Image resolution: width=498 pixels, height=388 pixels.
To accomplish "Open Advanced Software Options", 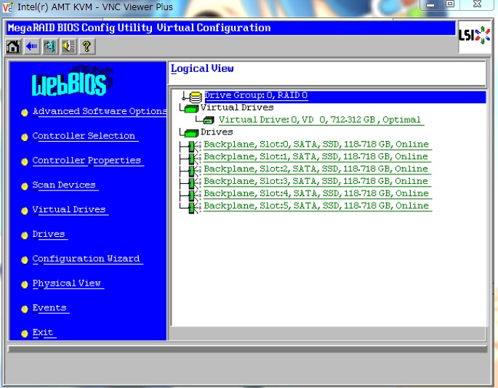I will 100,111.
